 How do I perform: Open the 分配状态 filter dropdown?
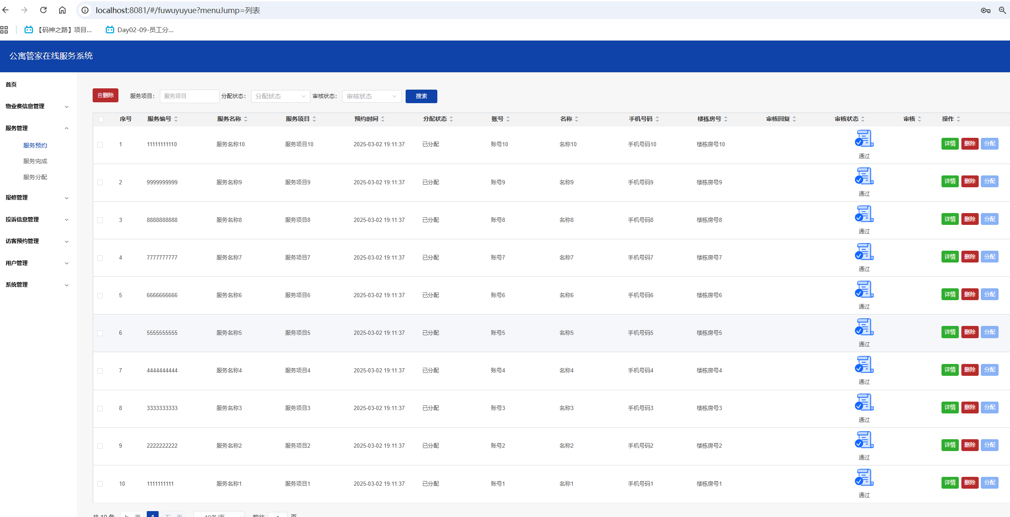tap(280, 96)
